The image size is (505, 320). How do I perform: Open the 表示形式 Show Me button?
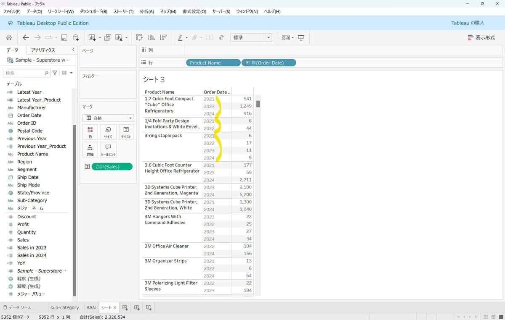click(x=481, y=38)
